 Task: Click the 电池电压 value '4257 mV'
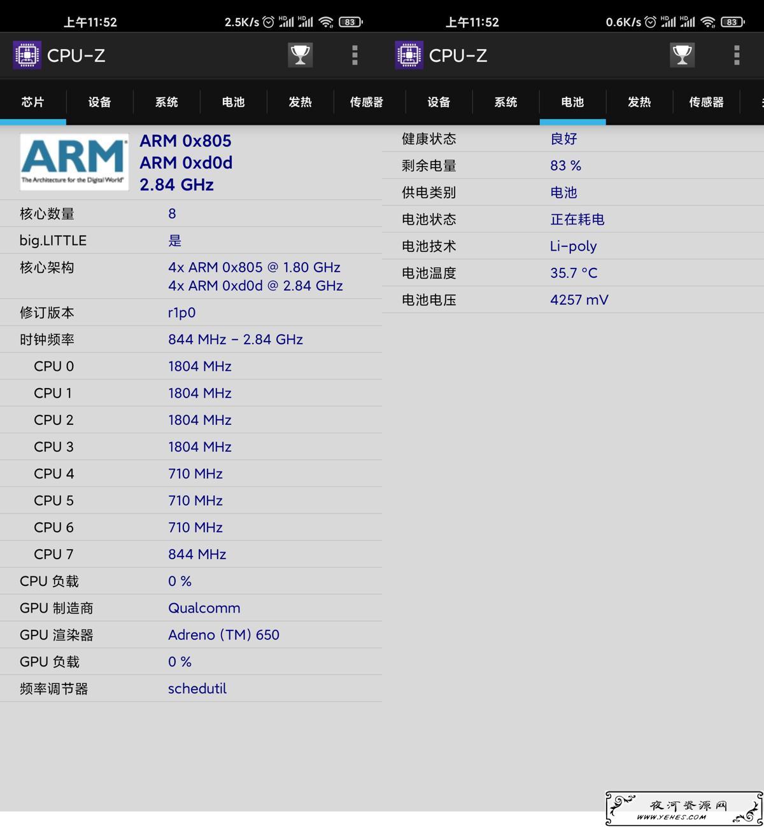[x=579, y=300]
